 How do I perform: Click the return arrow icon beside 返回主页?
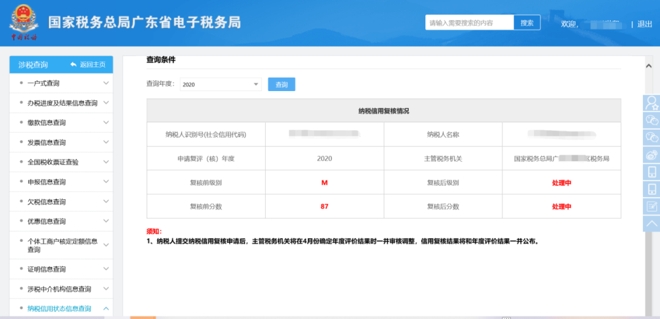[x=73, y=64]
